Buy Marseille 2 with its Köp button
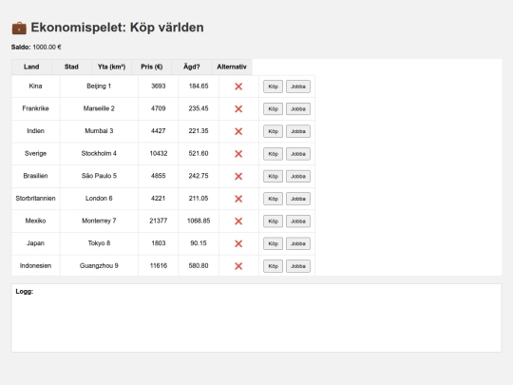513x385 pixels. 273,108
